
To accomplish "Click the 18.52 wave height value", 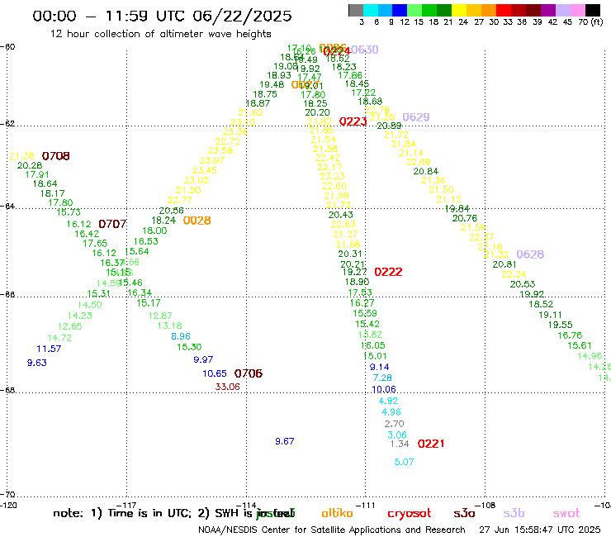I will [541, 304].
